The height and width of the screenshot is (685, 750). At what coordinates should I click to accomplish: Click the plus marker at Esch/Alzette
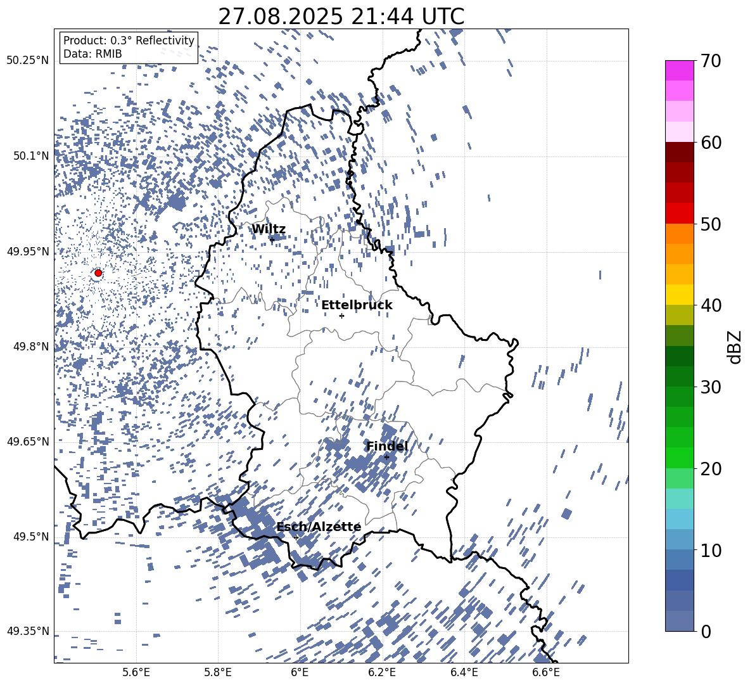click(296, 537)
